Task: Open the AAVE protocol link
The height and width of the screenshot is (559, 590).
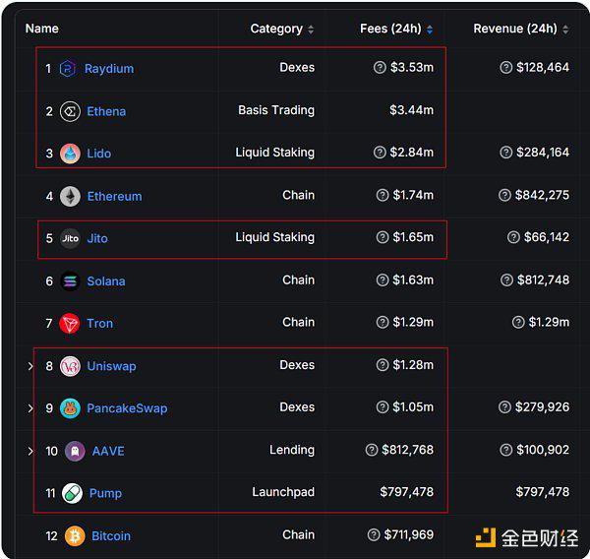Action: (x=107, y=451)
